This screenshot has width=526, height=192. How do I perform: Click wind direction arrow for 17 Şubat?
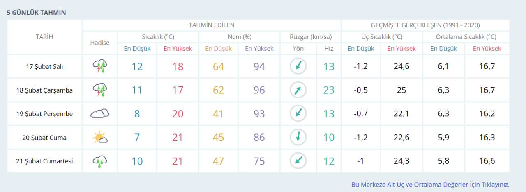point(298,66)
